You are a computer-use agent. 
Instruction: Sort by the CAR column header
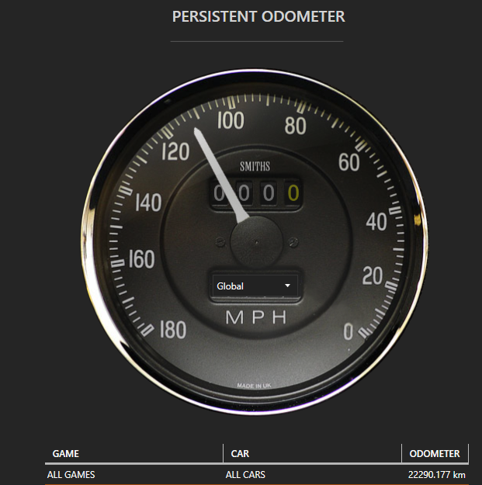click(312, 453)
